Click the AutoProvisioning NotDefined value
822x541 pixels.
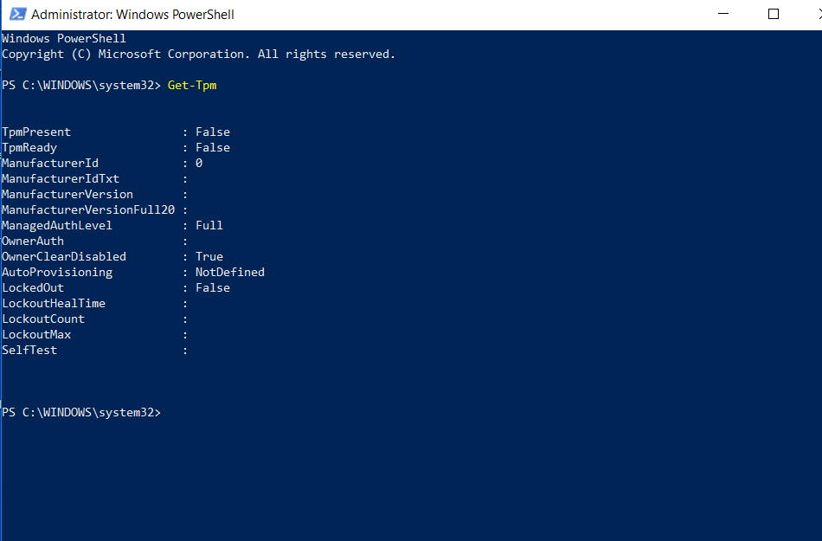pyautogui.click(x=229, y=272)
